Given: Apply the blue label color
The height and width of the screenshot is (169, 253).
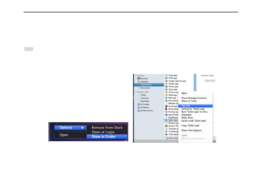Looking at the screenshot, I should click(x=198, y=138).
